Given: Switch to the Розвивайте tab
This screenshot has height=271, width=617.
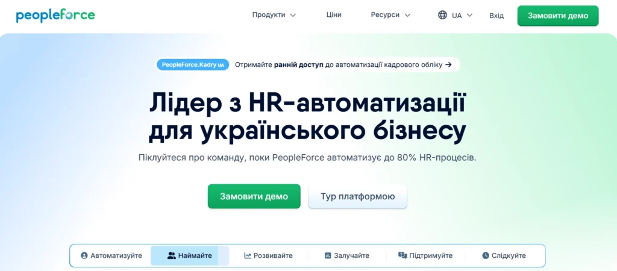Looking at the screenshot, I should 268,256.
